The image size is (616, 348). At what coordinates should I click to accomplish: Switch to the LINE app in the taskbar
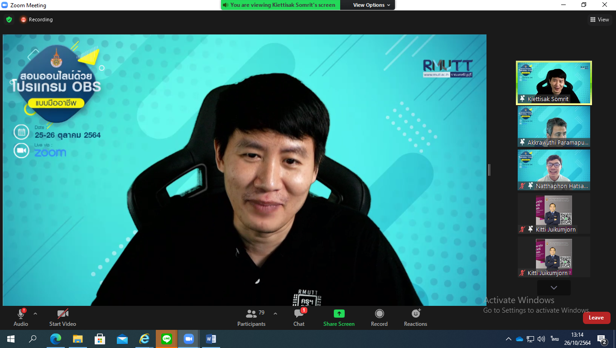click(167, 339)
